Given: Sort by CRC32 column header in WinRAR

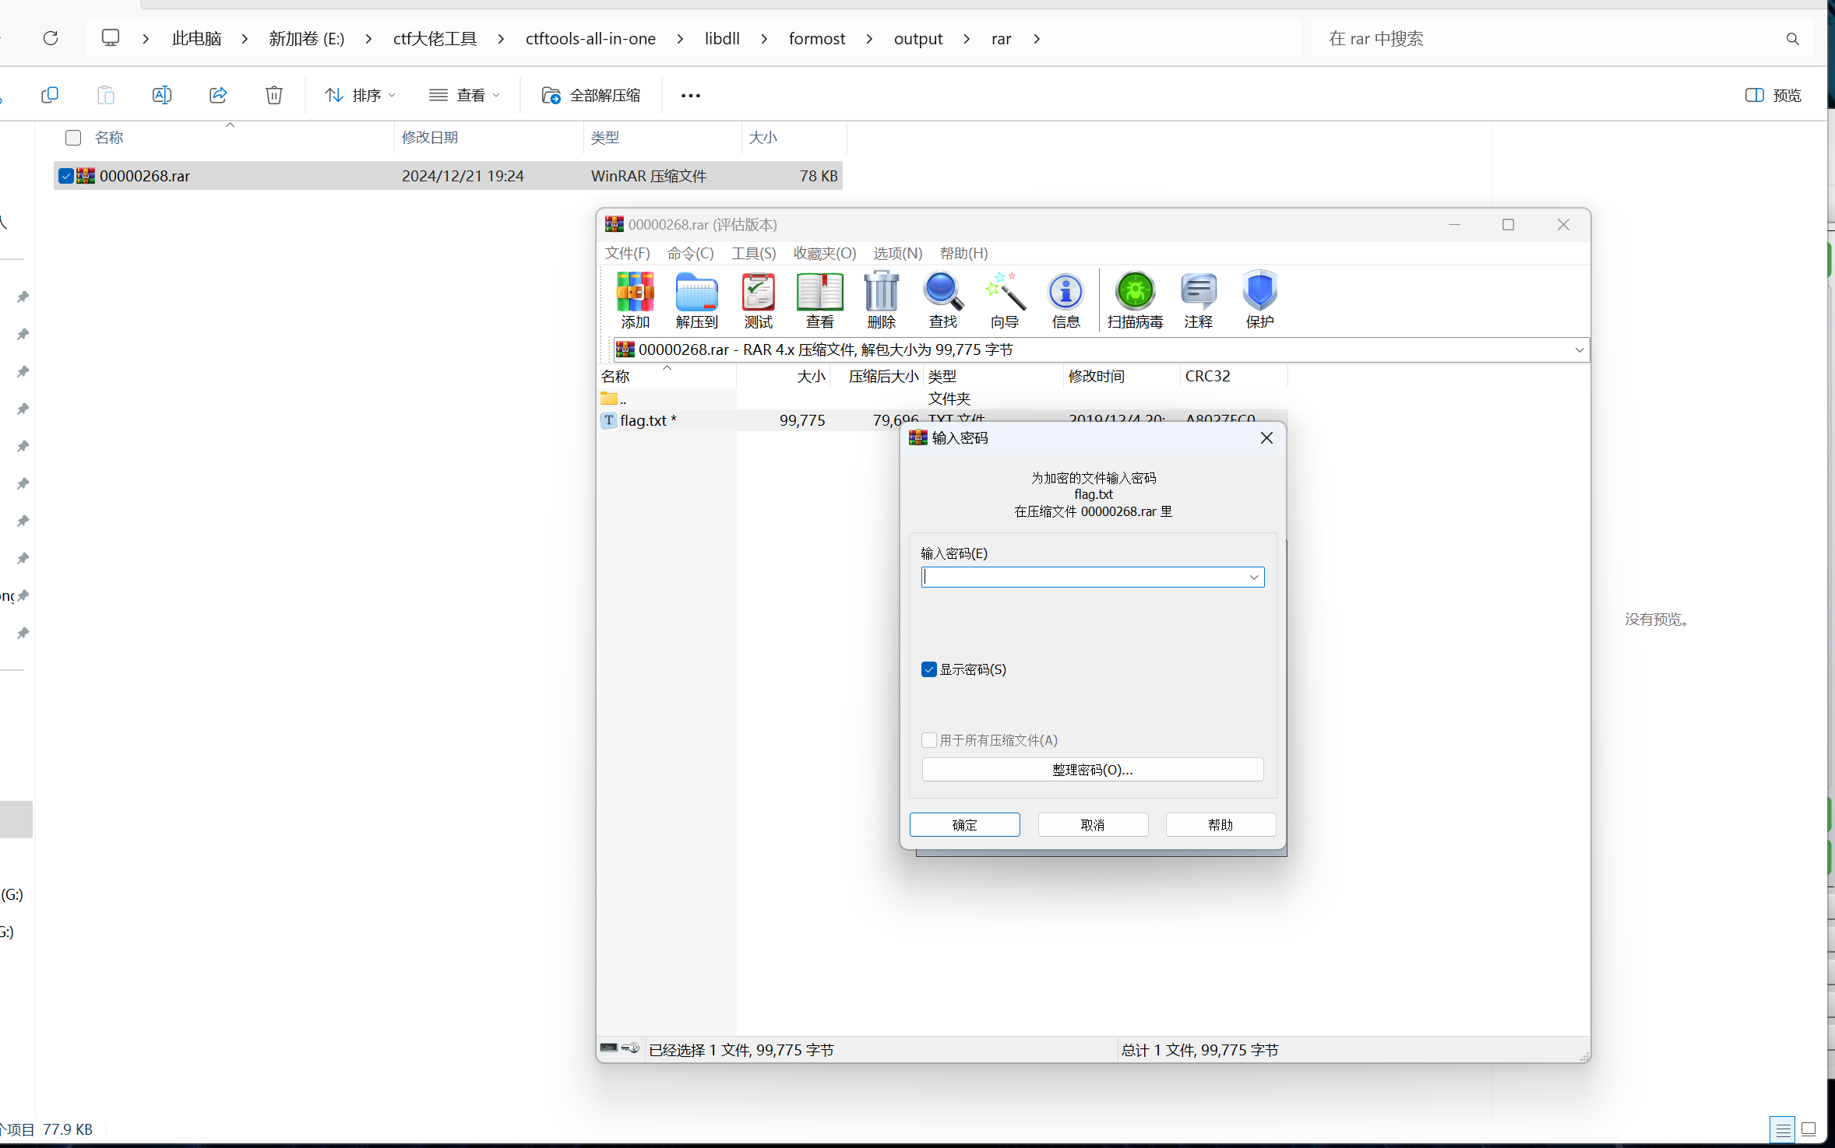Looking at the screenshot, I should (1234, 376).
